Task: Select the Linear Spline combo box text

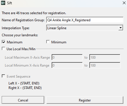Action: [x=57, y=28]
